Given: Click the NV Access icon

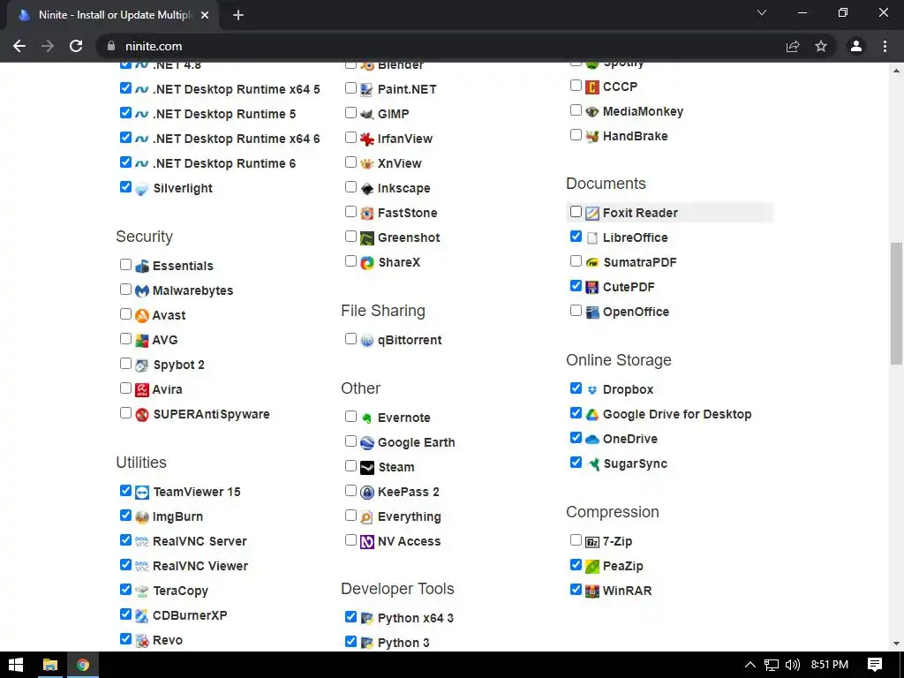Looking at the screenshot, I should tap(367, 542).
